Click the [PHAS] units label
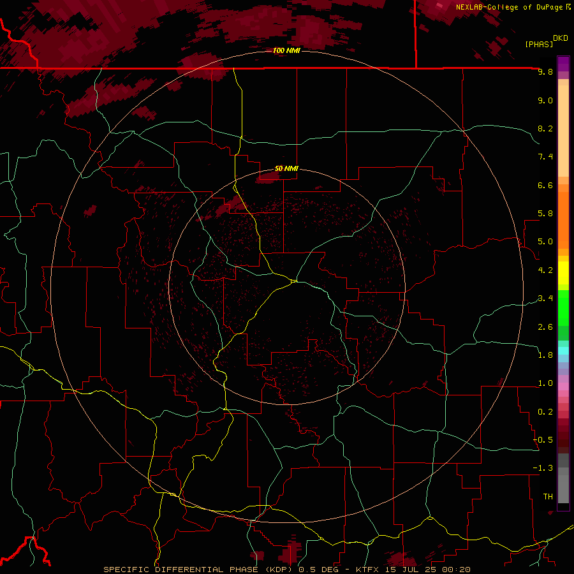 [x=539, y=44]
